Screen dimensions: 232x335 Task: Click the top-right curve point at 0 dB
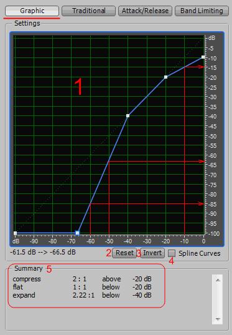[203, 57]
